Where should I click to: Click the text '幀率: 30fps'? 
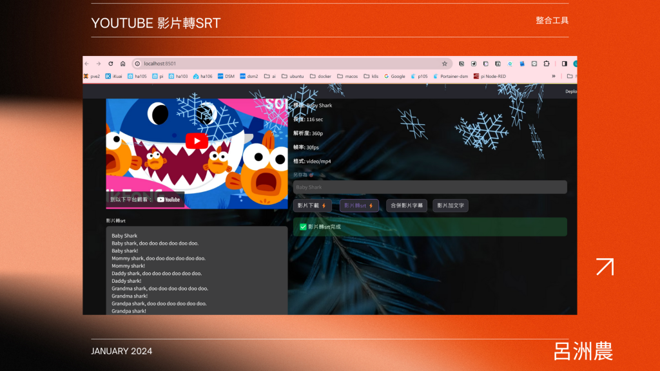pos(306,147)
